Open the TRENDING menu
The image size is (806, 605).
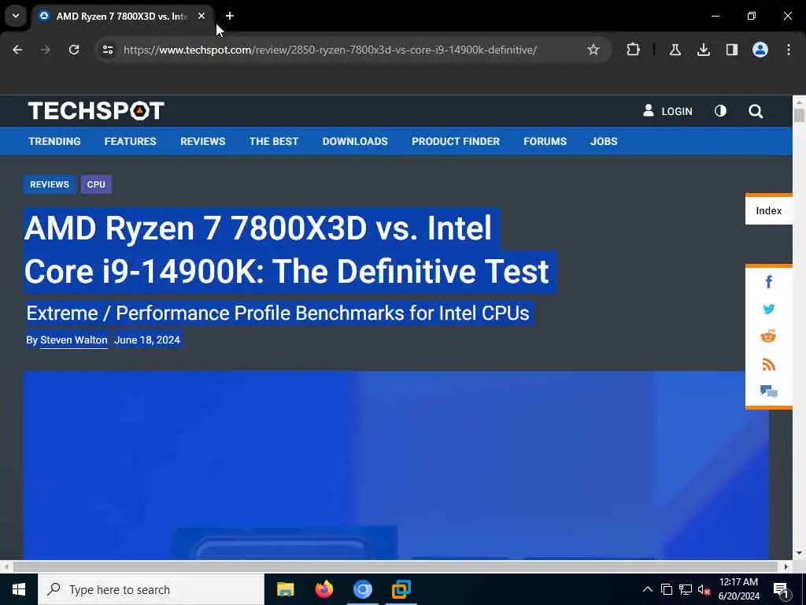click(x=54, y=142)
